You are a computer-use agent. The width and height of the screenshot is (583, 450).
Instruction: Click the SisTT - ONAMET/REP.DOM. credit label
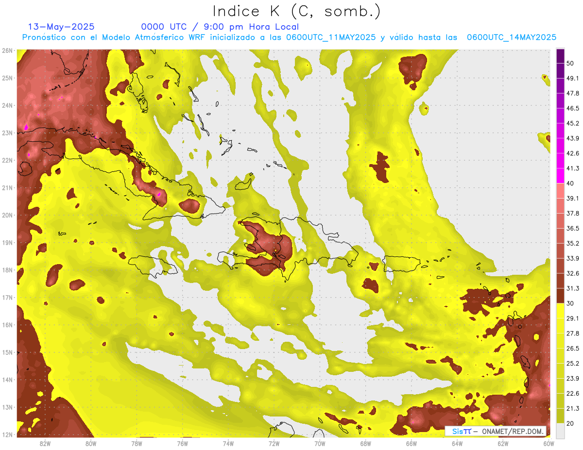pos(496,431)
